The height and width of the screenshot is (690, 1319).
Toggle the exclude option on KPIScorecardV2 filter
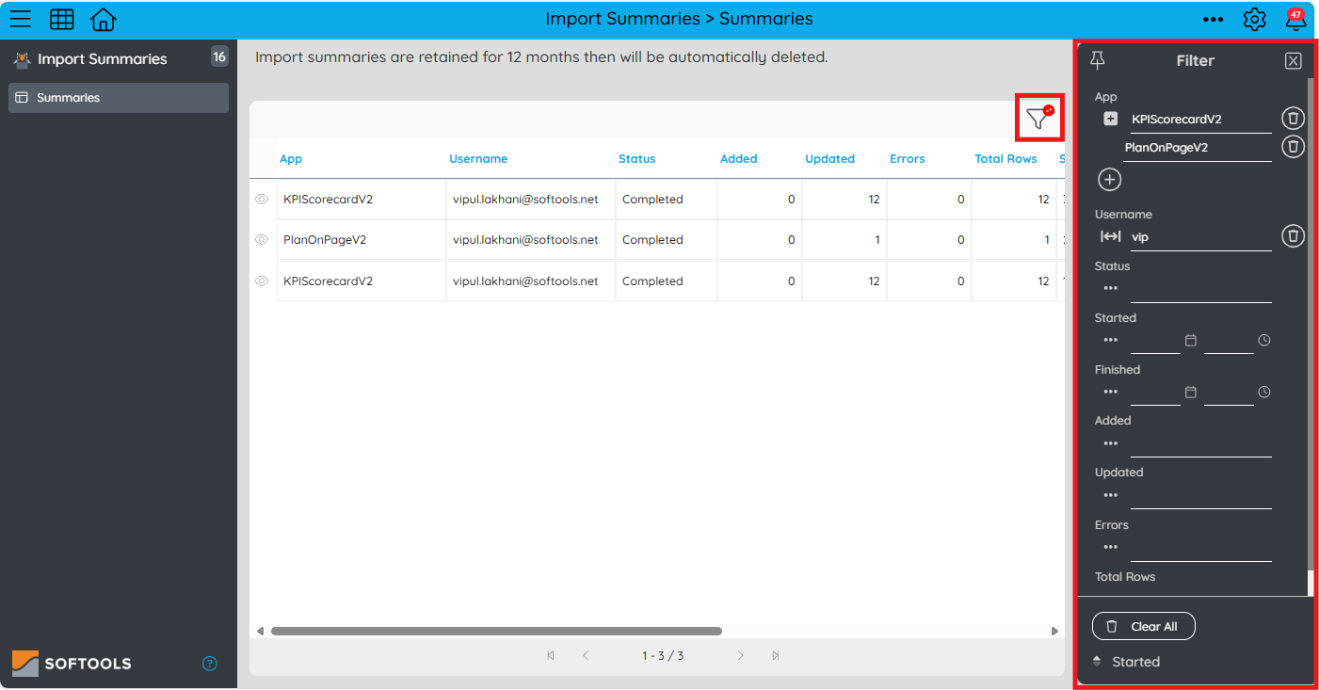pyautogui.click(x=1109, y=119)
